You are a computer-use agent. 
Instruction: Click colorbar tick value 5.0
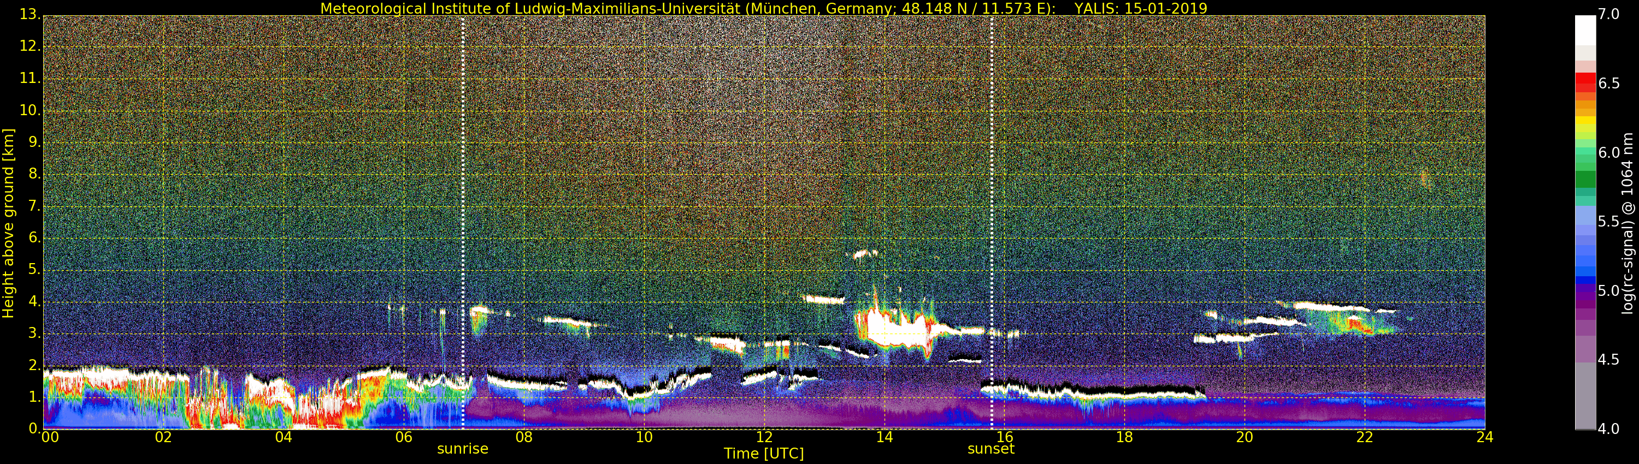click(x=1608, y=291)
